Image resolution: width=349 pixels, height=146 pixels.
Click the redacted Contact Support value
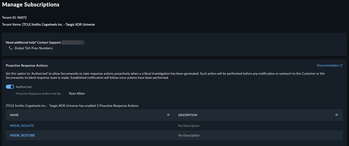pyautogui.click(x=73, y=42)
